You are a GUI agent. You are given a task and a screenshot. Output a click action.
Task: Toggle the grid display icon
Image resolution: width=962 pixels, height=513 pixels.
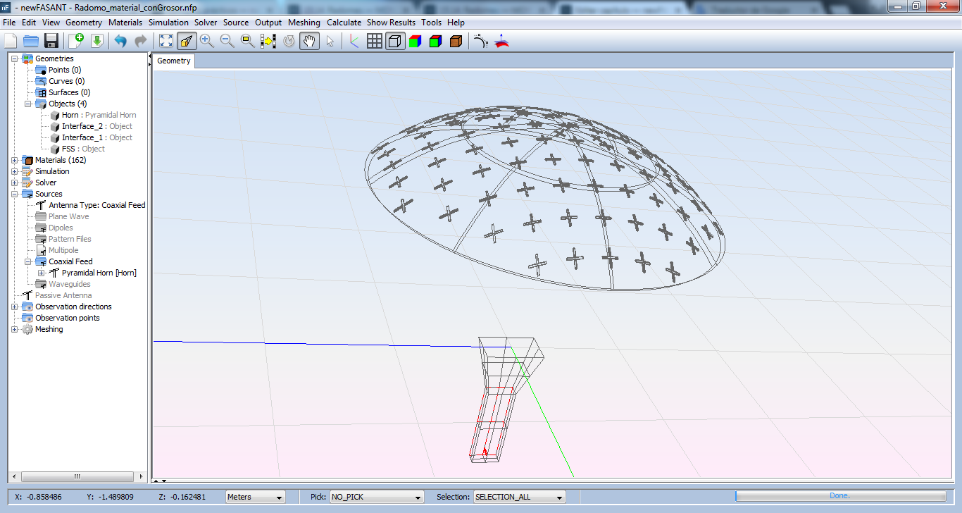pos(374,41)
